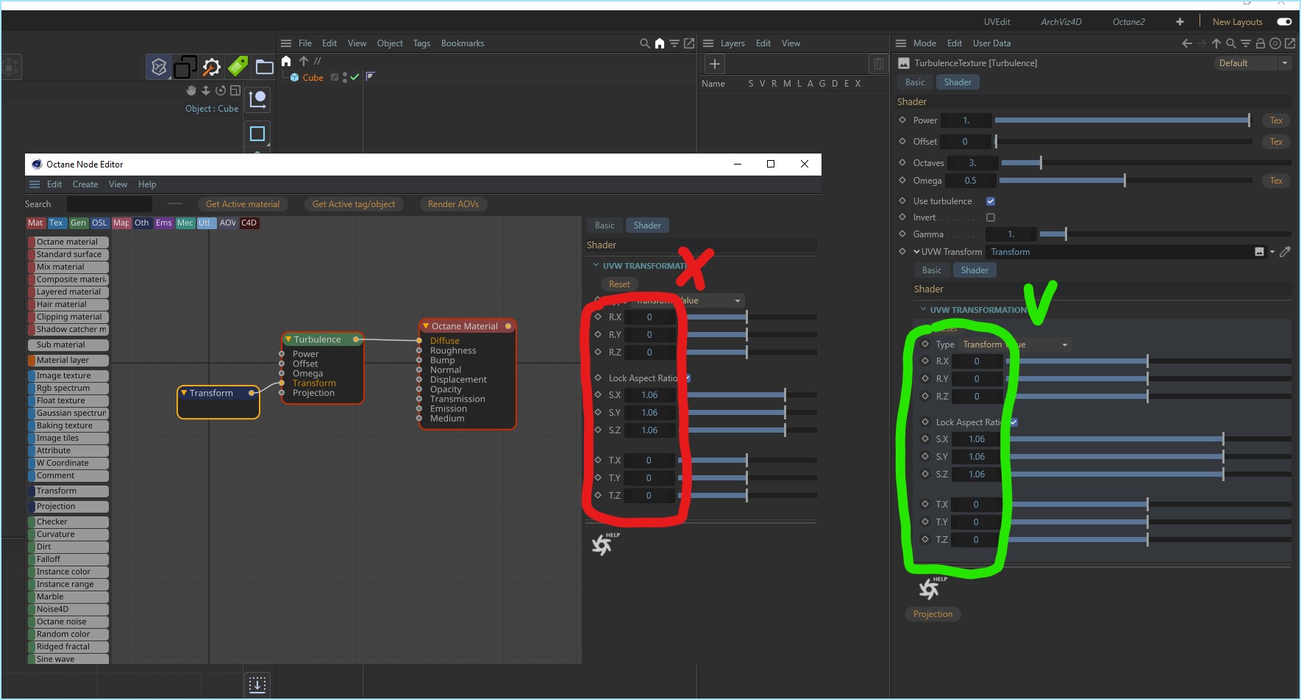Click the Search field in Node Editor
Viewport: 1301px width, 700px height.
click(110, 204)
